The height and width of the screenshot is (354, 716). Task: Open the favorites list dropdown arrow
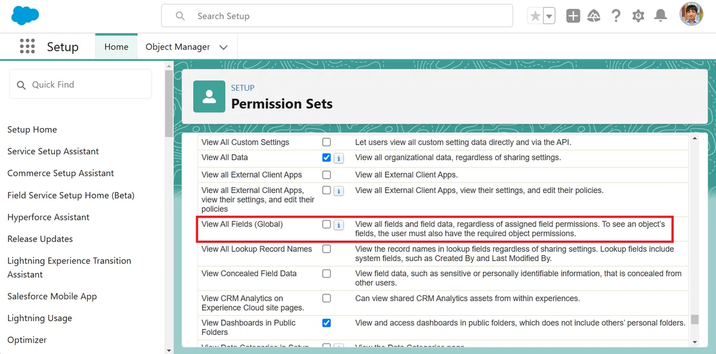[x=549, y=16]
